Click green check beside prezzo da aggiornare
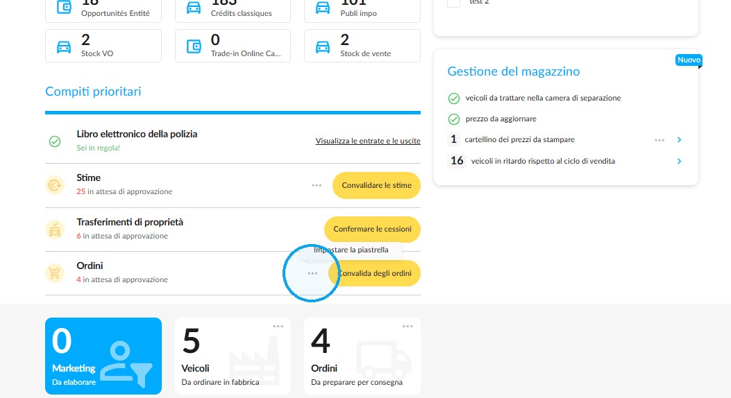This screenshot has height=398, width=731. click(x=453, y=119)
